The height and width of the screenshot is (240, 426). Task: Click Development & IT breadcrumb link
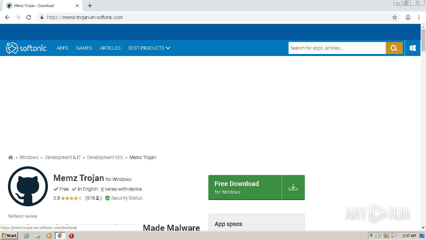pos(63,157)
